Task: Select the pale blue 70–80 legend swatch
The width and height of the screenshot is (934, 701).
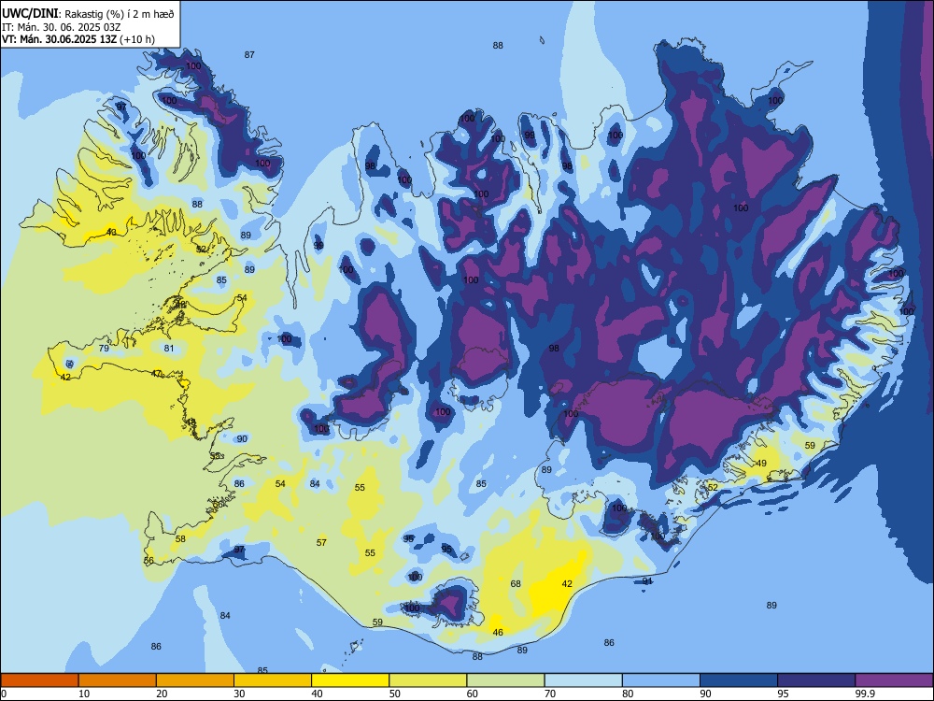Action: (x=583, y=680)
